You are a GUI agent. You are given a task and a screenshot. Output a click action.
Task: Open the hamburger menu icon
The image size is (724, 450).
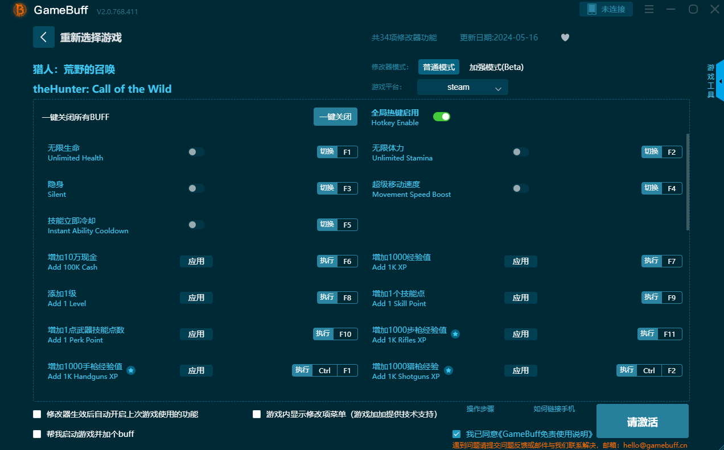649,9
